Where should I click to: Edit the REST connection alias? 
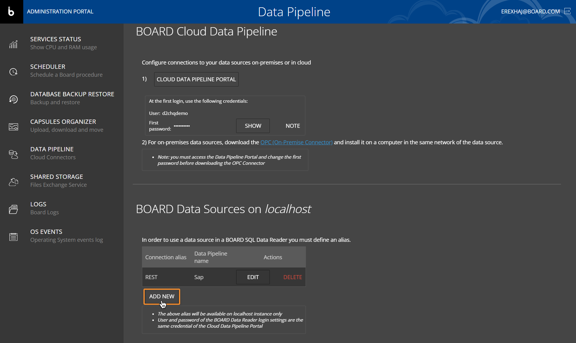coord(253,277)
